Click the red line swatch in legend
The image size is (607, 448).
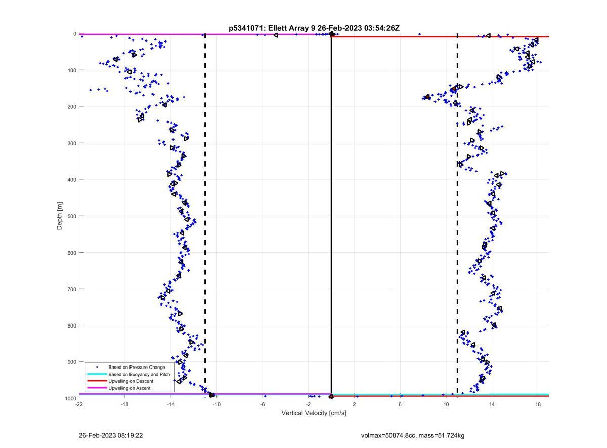(97, 381)
